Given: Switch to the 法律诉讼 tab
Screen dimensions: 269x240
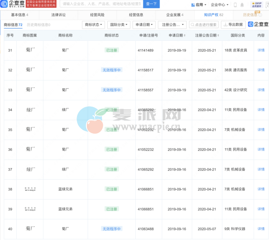Looking at the screenshot, I should (x=58, y=15).
